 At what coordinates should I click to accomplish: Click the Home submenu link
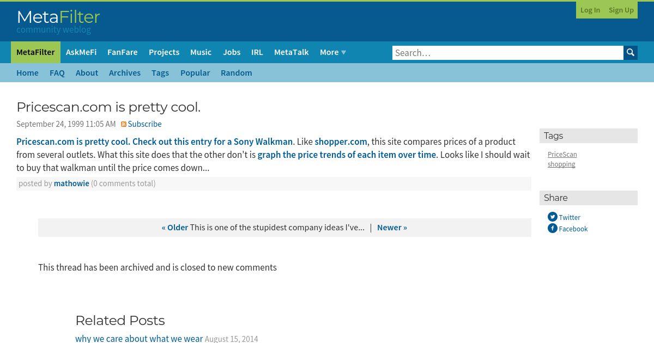coord(27,73)
